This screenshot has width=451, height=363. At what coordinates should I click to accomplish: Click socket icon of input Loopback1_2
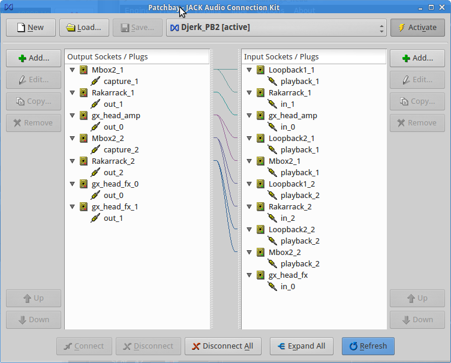point(260,184)
